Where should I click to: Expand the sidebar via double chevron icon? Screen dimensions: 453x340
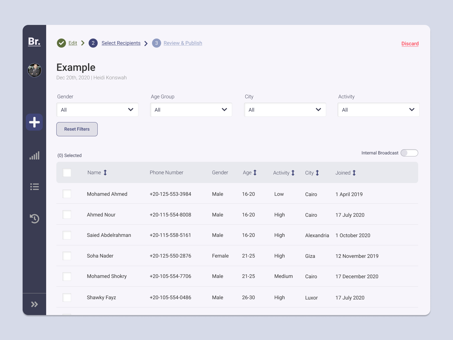pyautogui.click(x=34, y=304)
